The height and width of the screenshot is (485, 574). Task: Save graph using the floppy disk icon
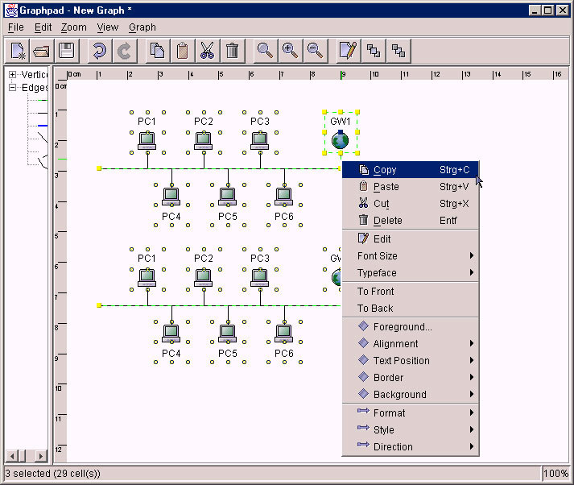coord(66,51)
